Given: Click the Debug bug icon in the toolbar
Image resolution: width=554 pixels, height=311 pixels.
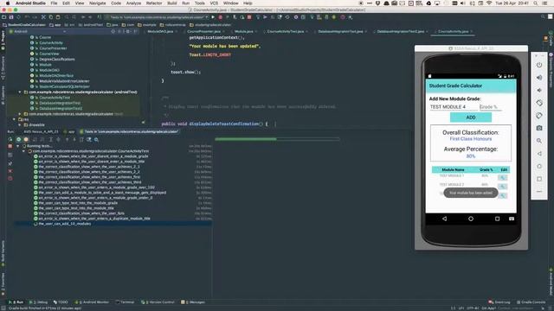Looking at the screenshot, I should pos(220,17).
